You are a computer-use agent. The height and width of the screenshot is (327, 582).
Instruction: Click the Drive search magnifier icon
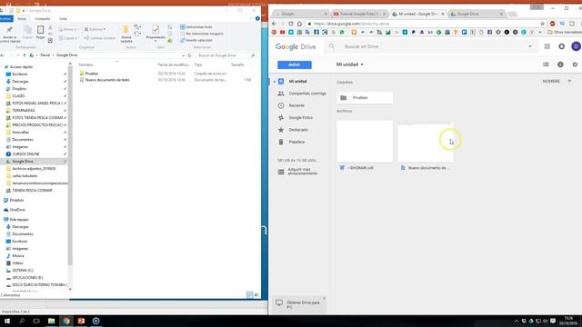(331, 46)
